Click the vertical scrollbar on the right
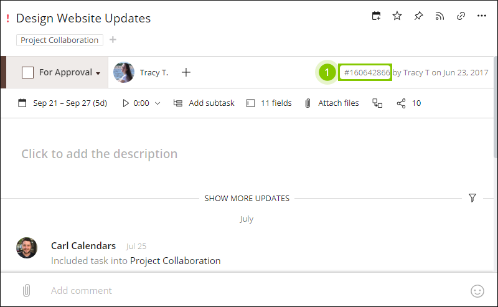This screenshot has height=307, width=498. [x=496, y=107]
